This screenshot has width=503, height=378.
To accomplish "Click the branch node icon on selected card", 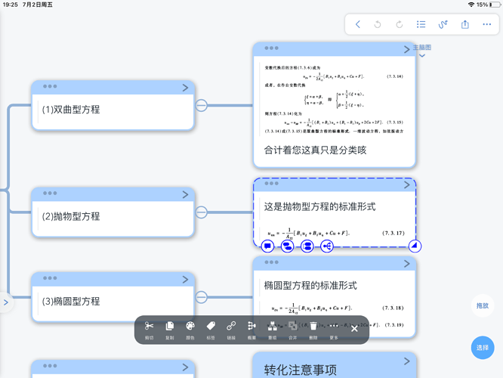I will [x=327, y=246].
